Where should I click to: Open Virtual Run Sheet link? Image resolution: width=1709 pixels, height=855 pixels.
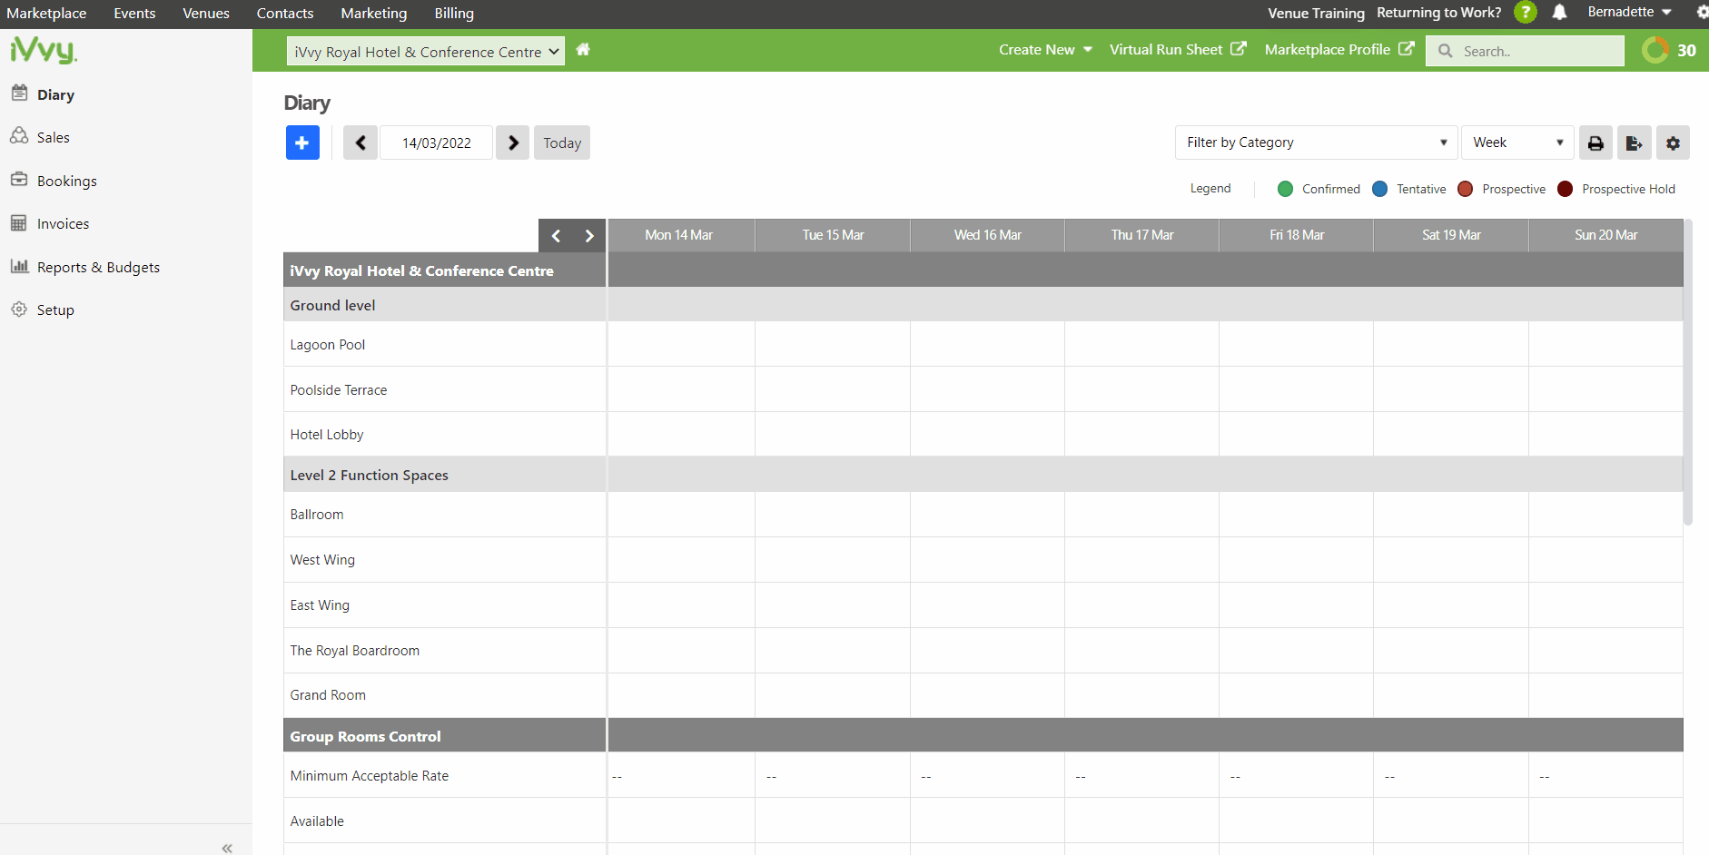pyautogui.click(x=1178, y=49)
